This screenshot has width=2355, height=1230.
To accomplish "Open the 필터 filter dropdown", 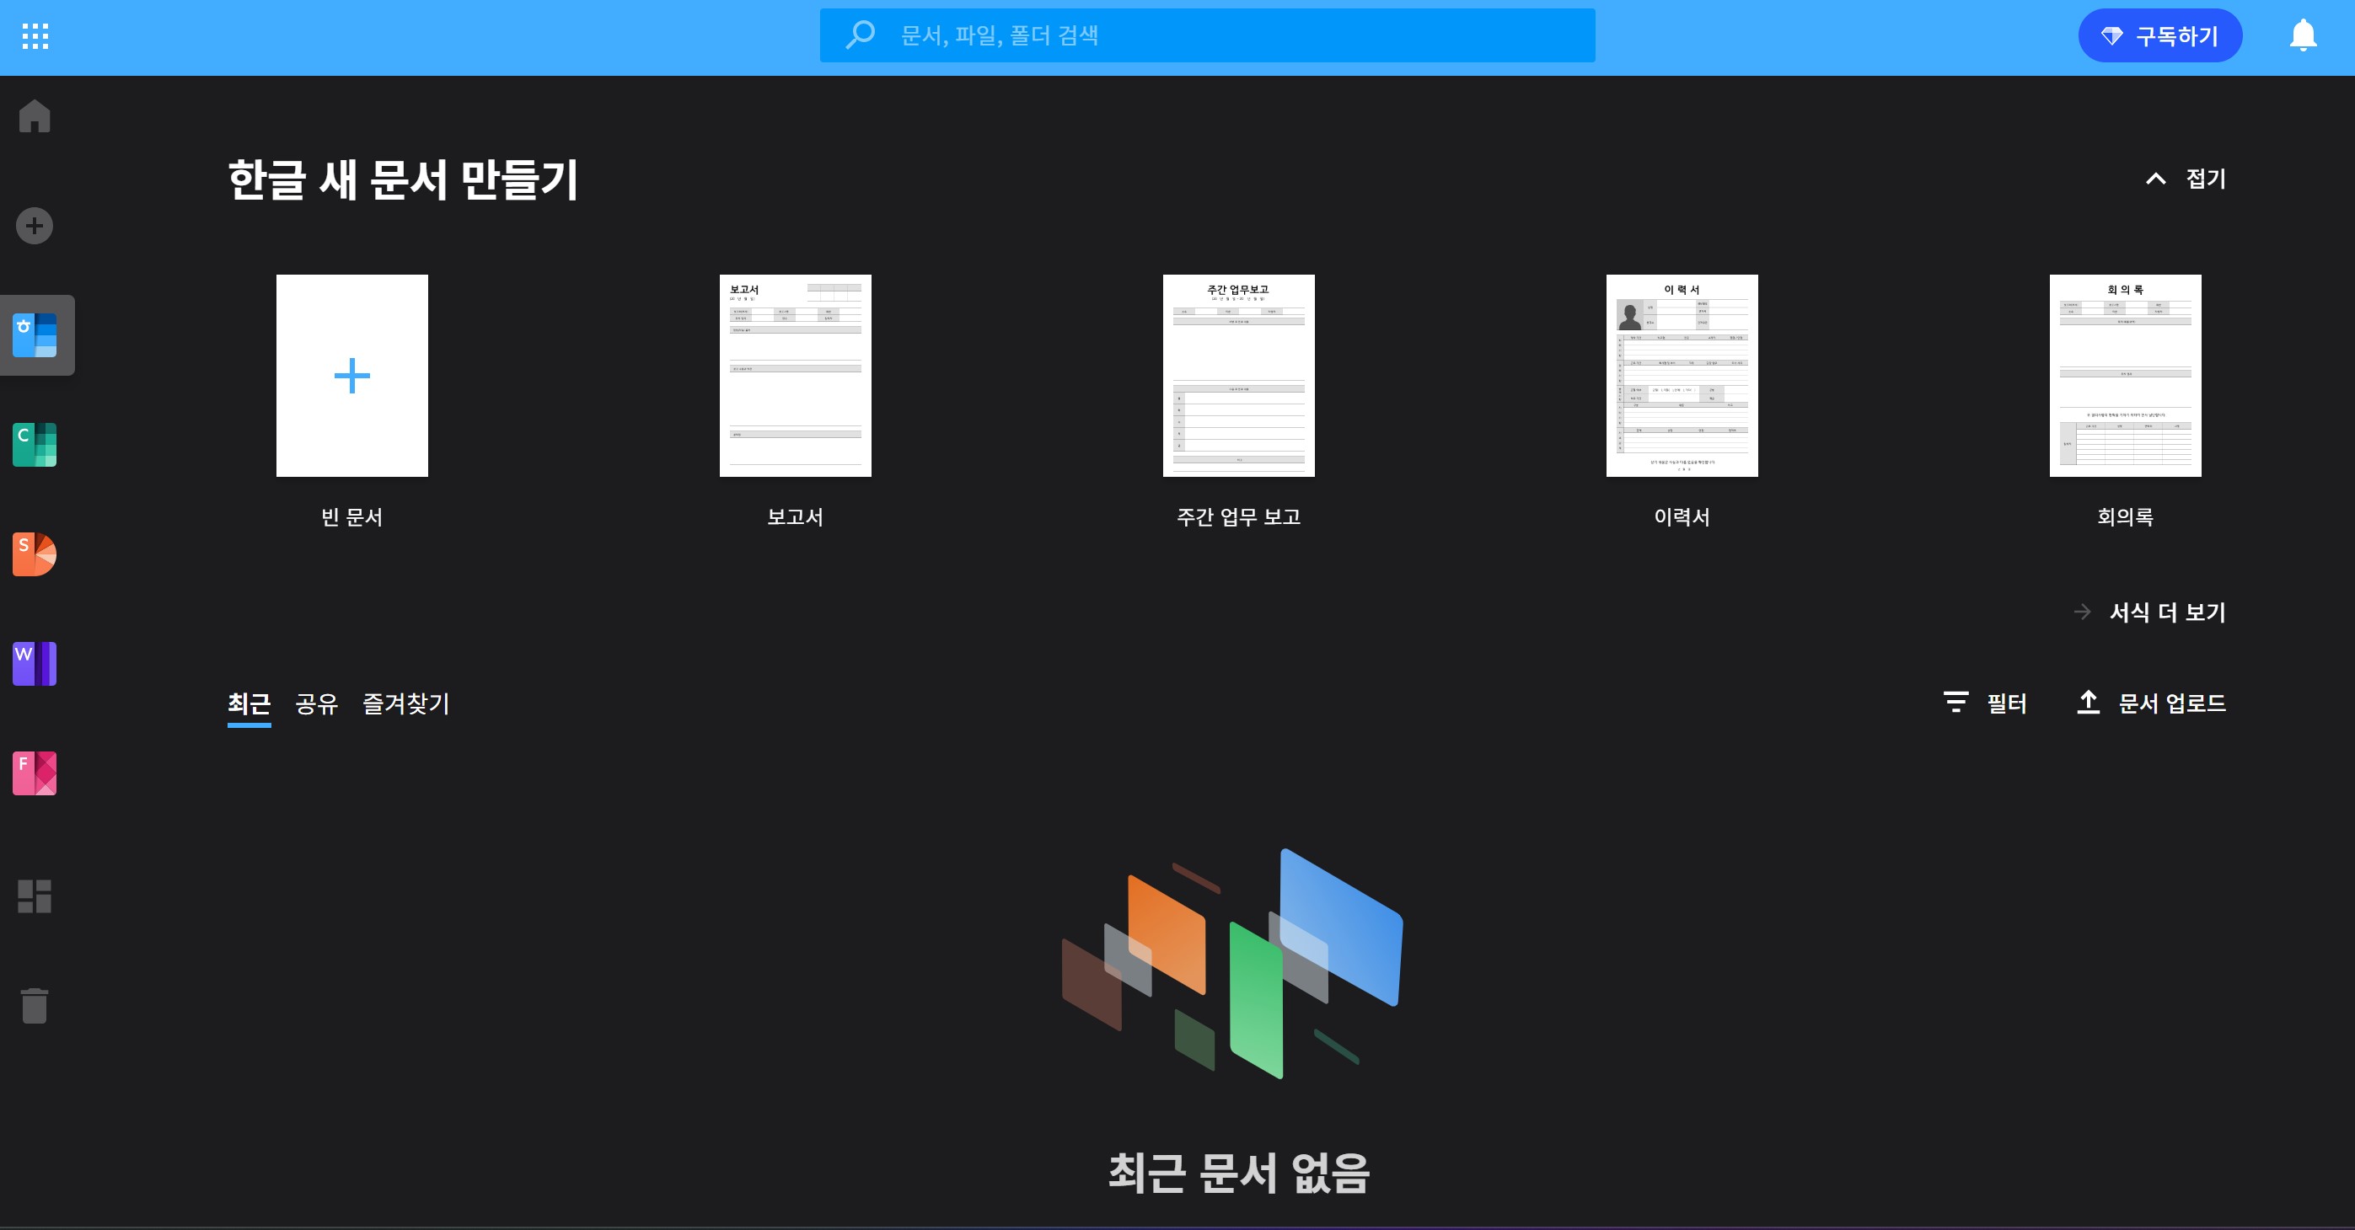I will (1986, 703).
